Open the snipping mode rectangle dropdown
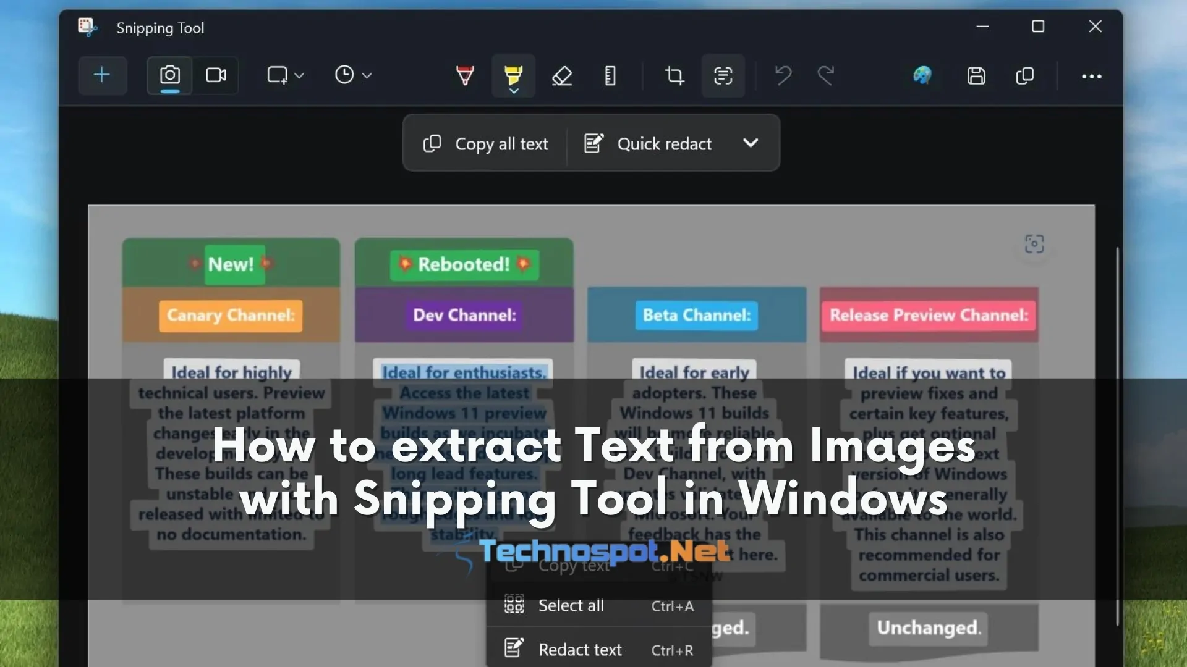This screenshot has width=1187, height=667. pos(285,75)
